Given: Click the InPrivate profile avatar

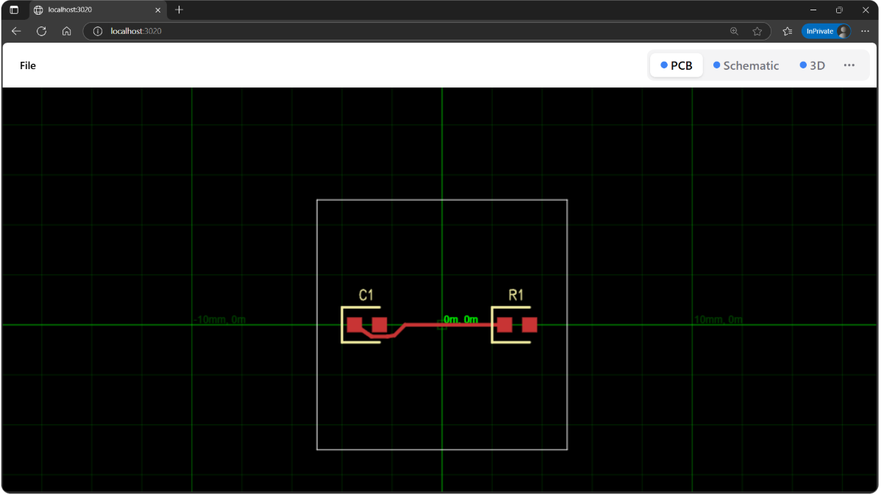Looking at the screenshot, I should pyautogui.click(x=843, y=31).
